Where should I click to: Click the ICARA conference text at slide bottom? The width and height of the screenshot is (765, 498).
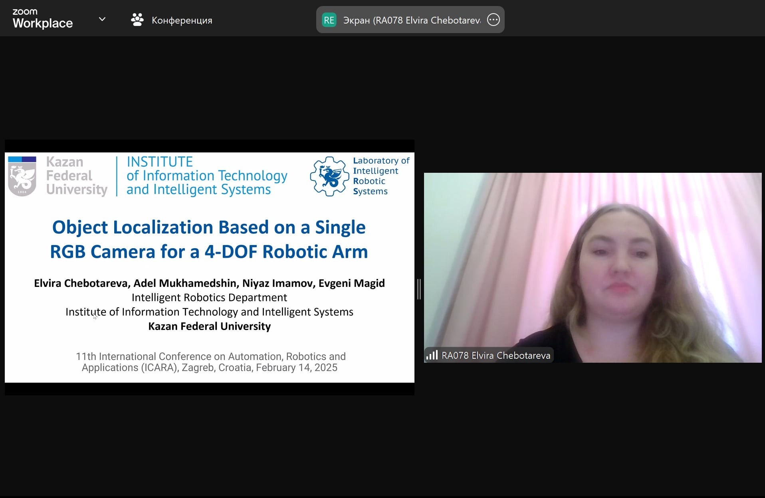(x=210, y=362)
